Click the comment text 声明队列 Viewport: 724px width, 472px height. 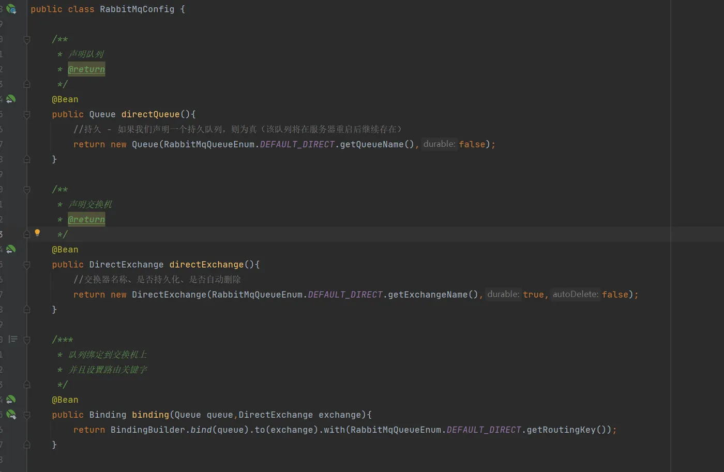(86, 54)
